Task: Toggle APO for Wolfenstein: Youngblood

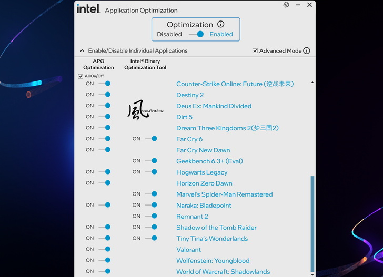Action: [x=104, y=260]
